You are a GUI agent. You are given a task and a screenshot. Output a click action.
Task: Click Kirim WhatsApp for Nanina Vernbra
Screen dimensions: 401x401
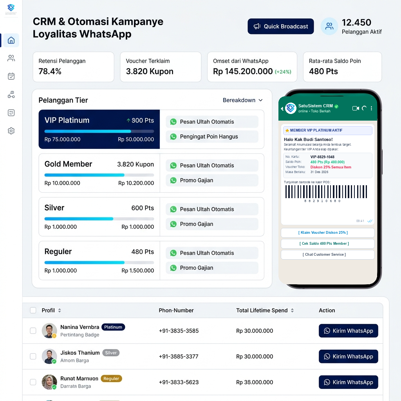pyautogui.click(x=348, y=331)
